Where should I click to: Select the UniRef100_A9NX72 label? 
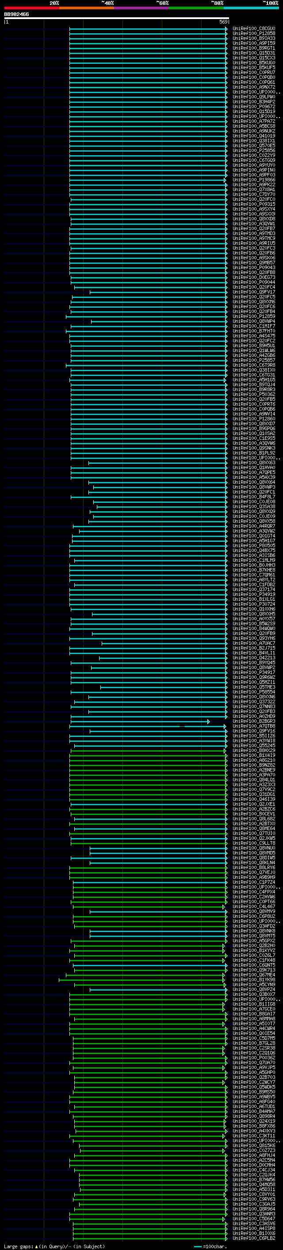253,87
